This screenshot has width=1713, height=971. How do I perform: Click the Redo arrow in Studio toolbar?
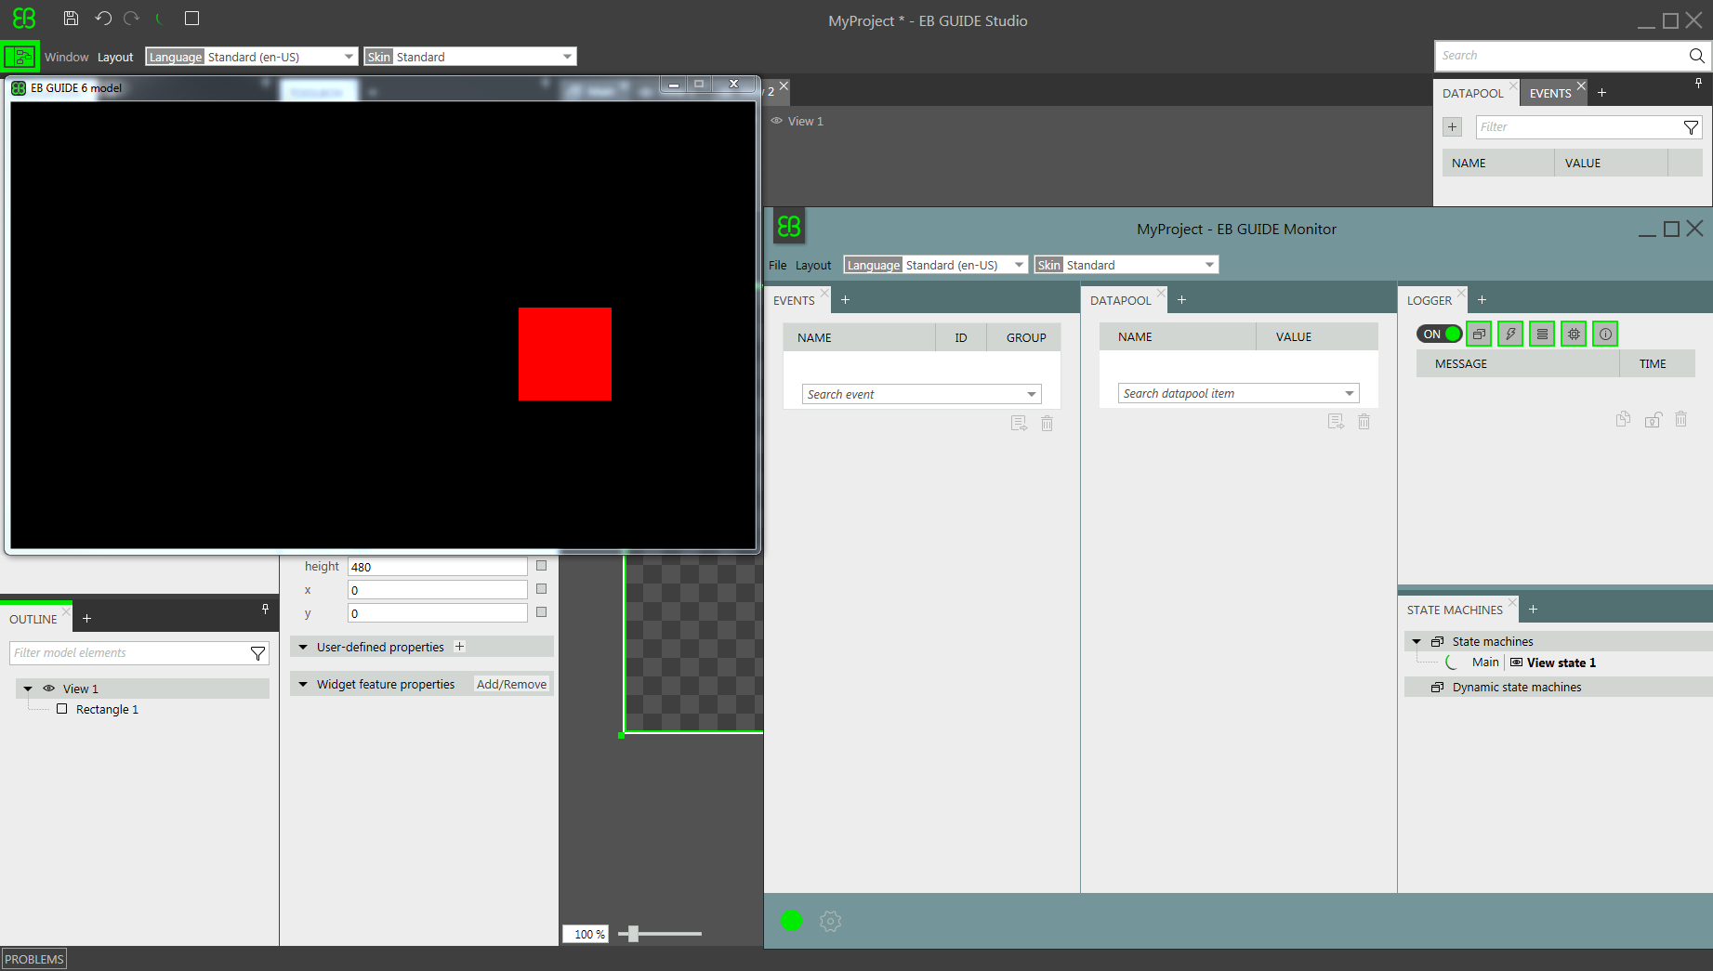pyautogui.click(x=131, y=18)
